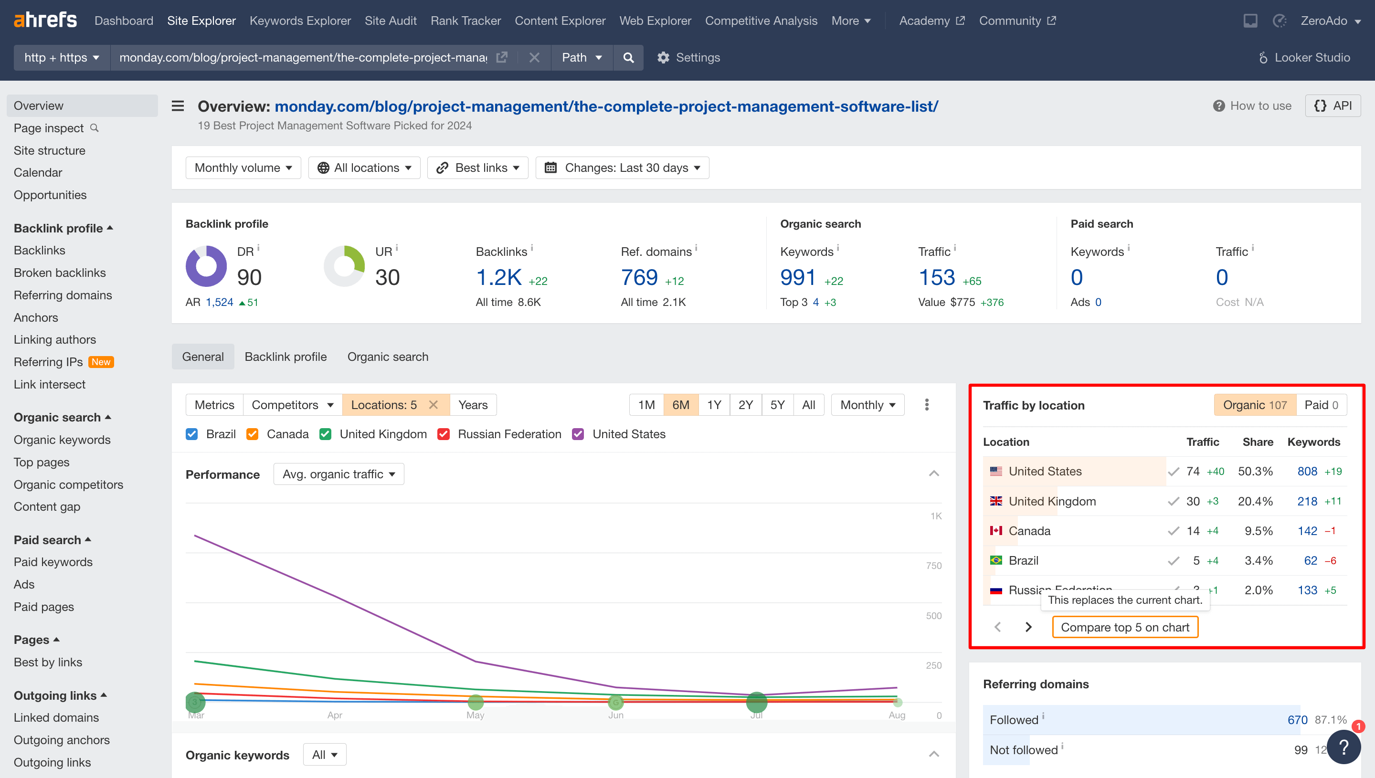Toggle United States row checkmark
This screenshot has height=778, width=1375.
1174,471
